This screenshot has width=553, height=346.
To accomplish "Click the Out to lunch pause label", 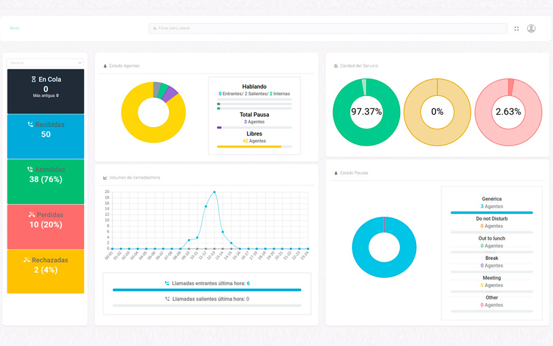I will (x=492, y=238).
